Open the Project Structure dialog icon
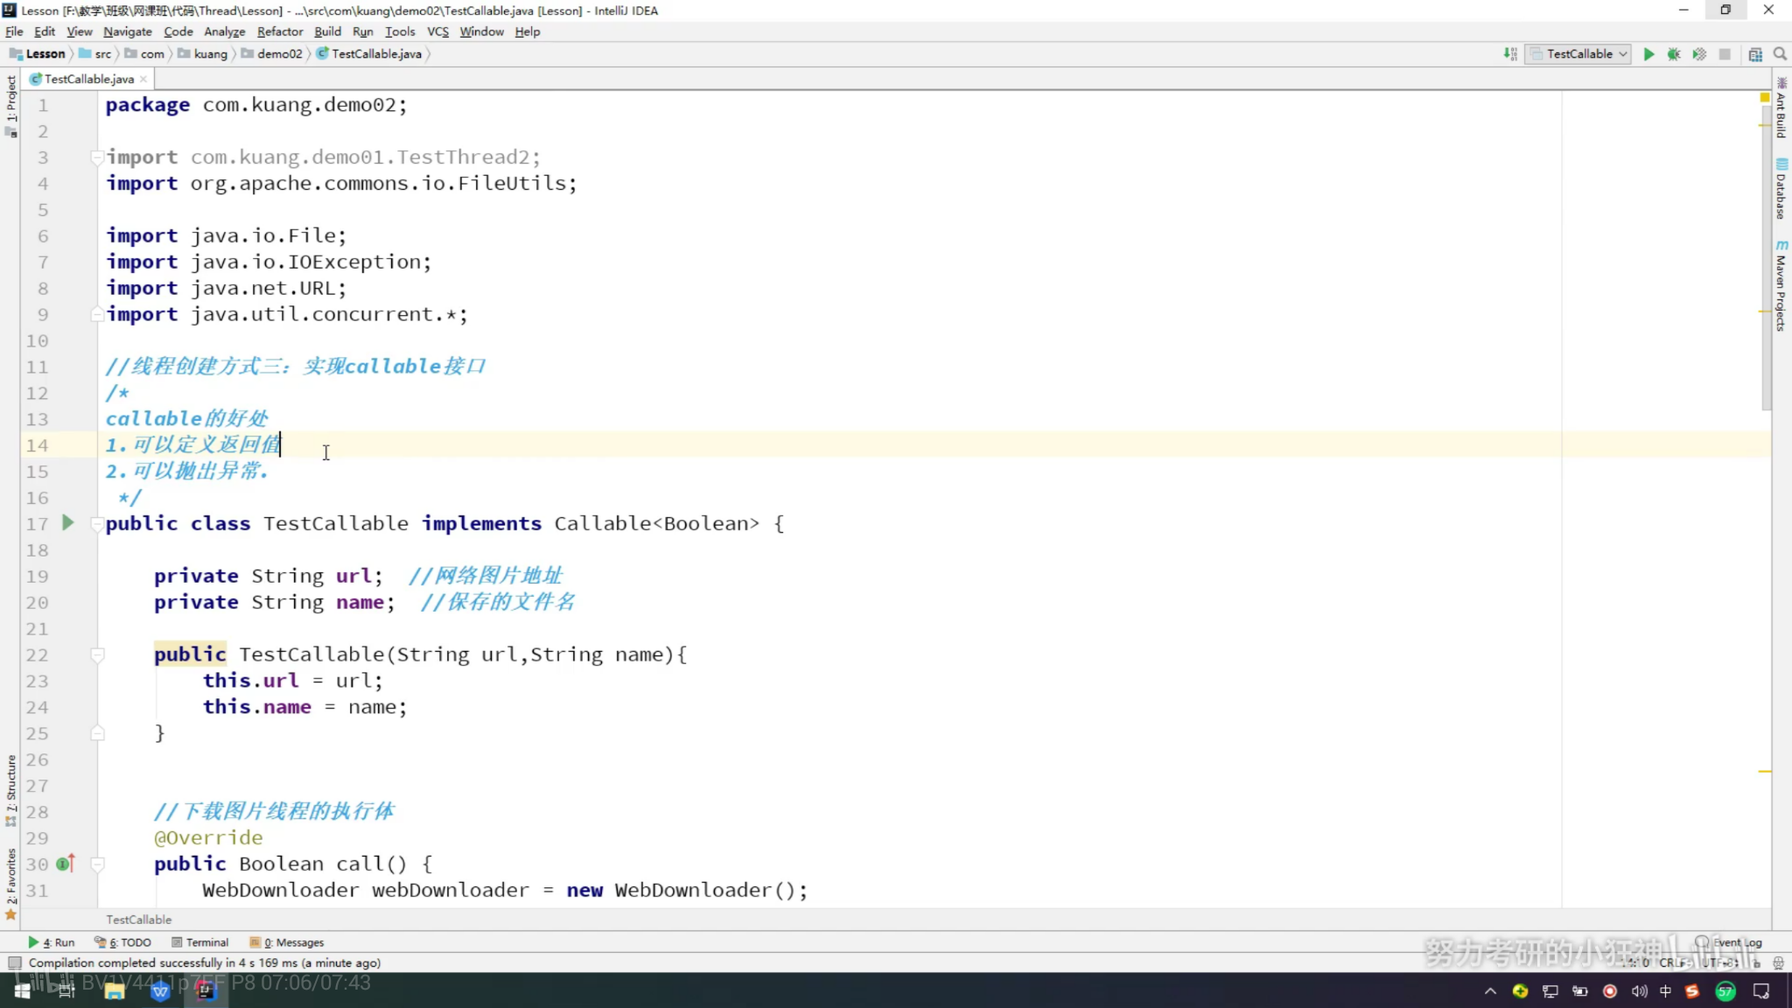Viewport: 1792px width, 1008px height. pos(1755,54)
